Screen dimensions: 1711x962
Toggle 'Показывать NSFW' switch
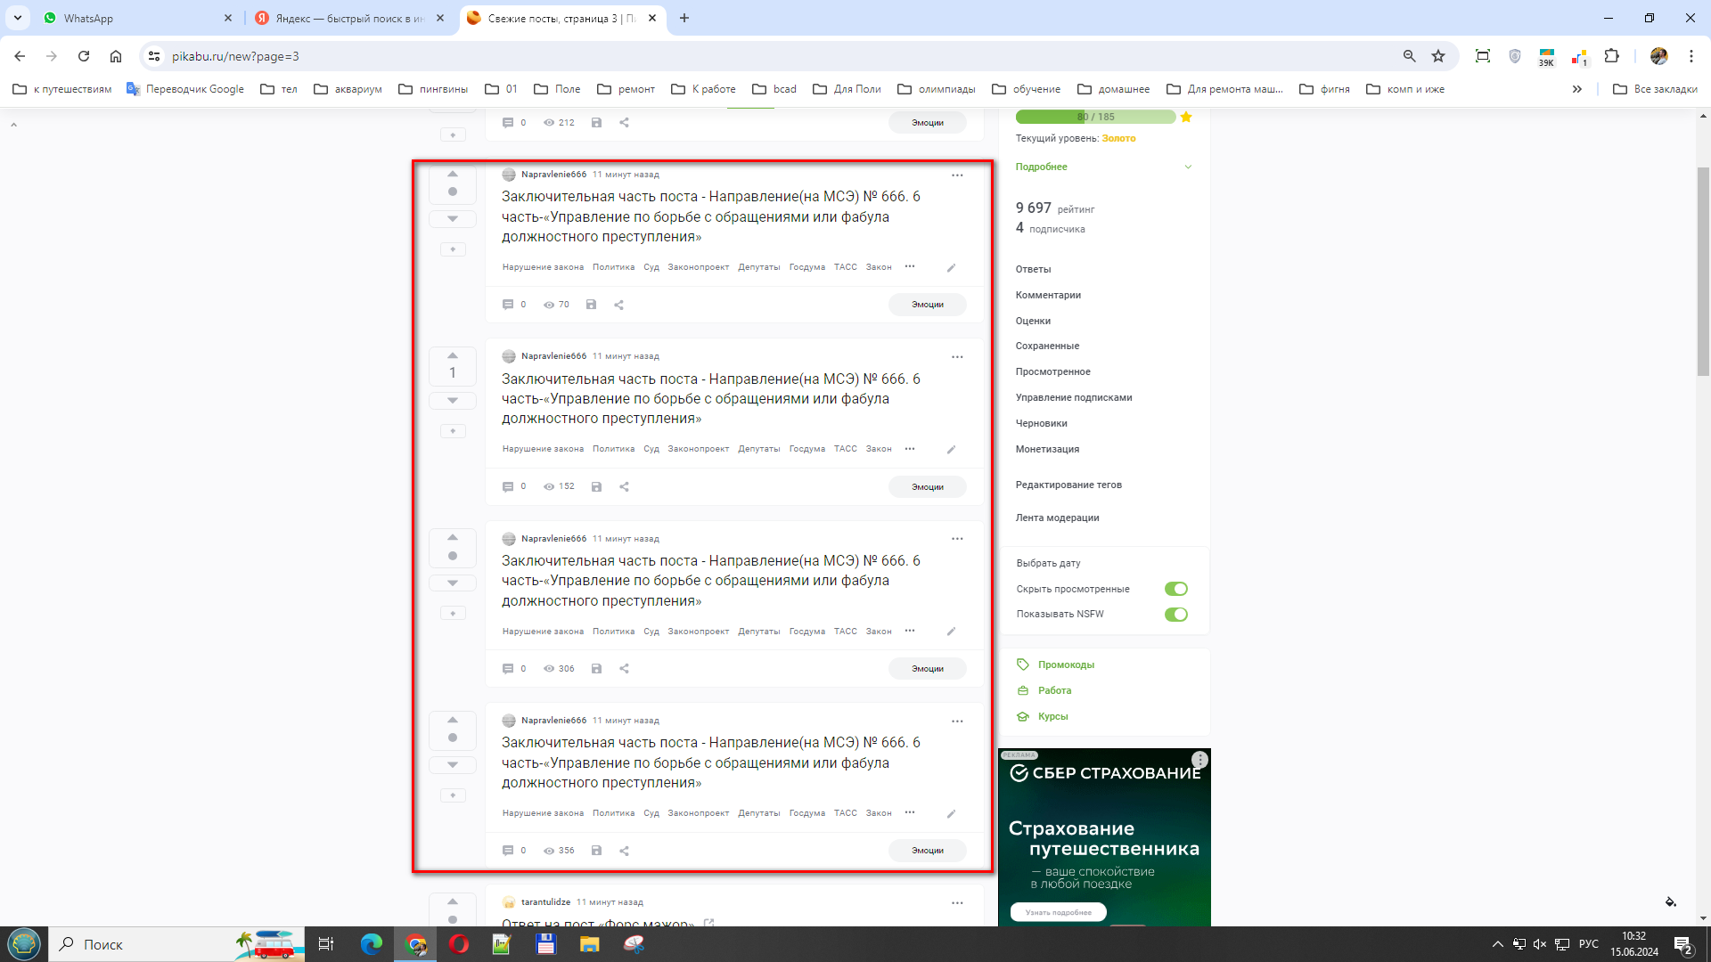click(1175, 615)
